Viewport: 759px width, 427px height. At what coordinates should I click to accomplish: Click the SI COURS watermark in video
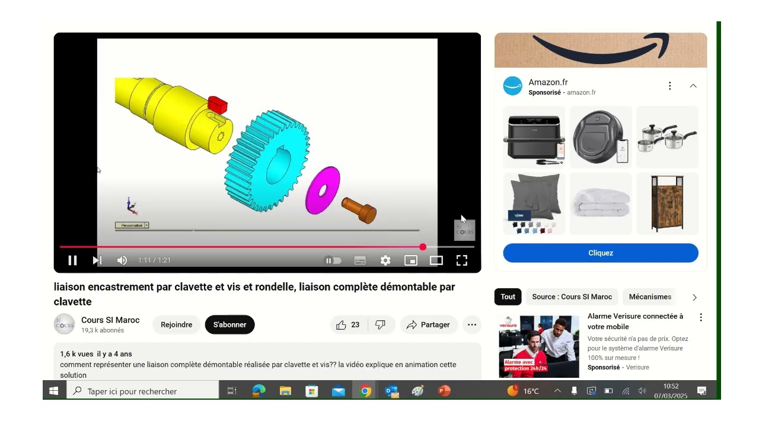(465, 230)
